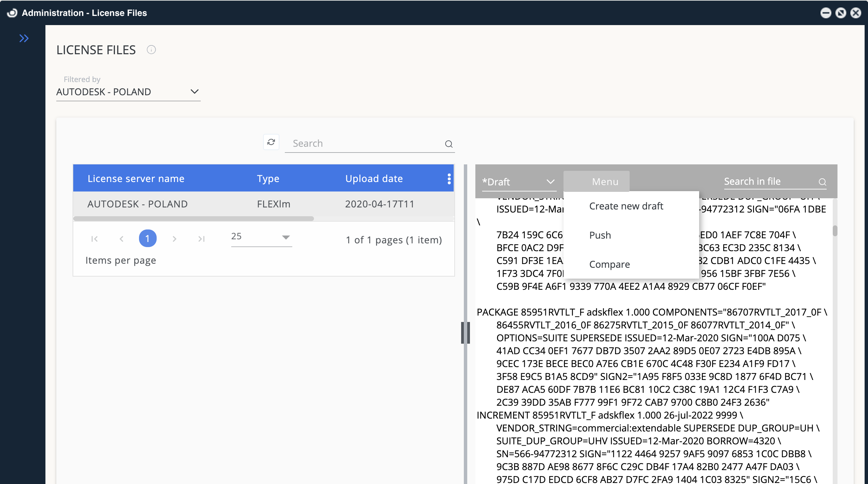This screenshot has height=484, width=868.
Task: Go to the next page
Action: click(x=175, y=238)
